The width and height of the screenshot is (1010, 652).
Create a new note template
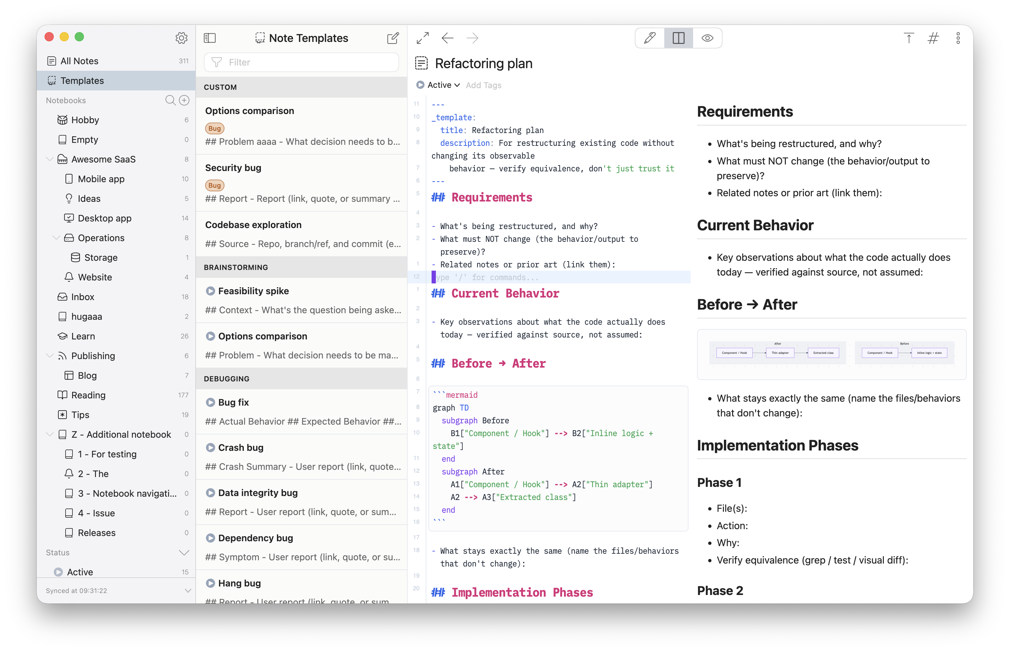(393, 38)
